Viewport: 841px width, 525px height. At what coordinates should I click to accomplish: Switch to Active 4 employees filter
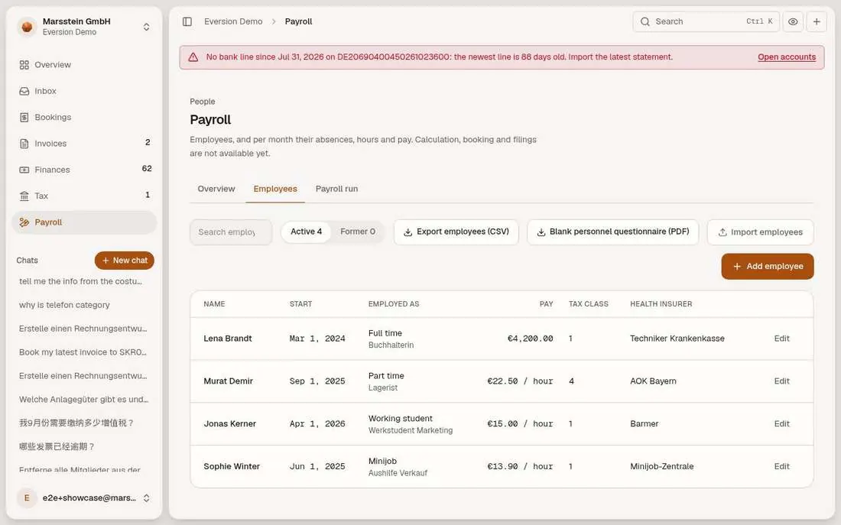pyautogui.click(x=307, y=232)
